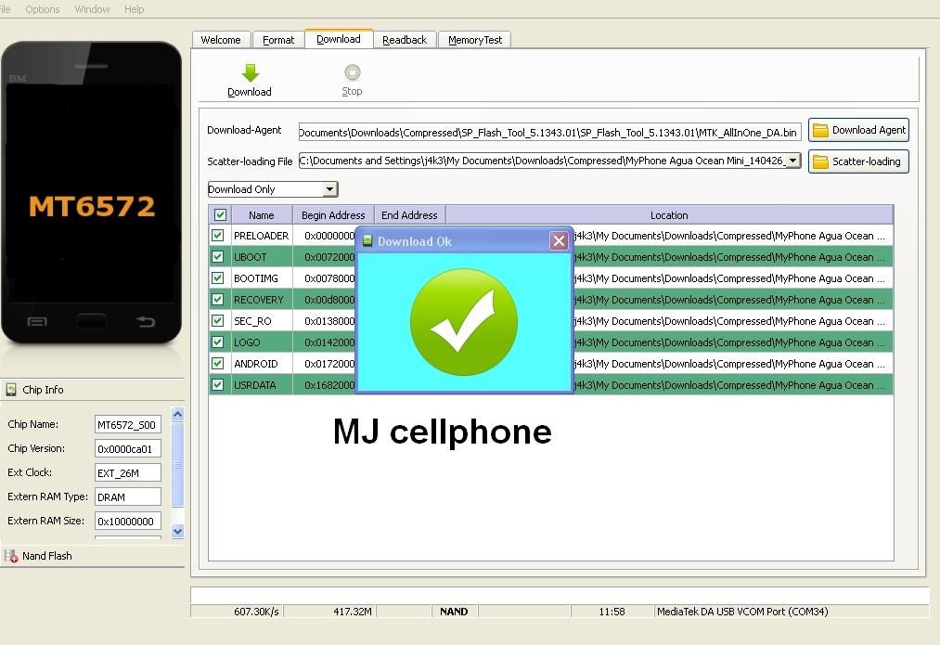Open the Options menu

point(43,9)
